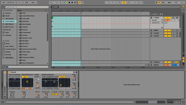Open User Library in Places

click(x=9, y=46)
